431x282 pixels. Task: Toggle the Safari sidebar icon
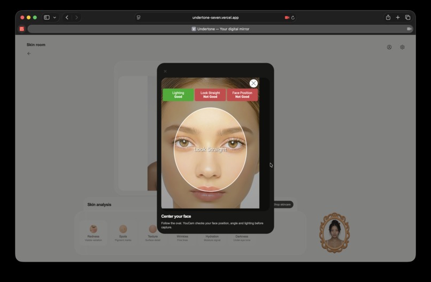[x=47, y=17]
